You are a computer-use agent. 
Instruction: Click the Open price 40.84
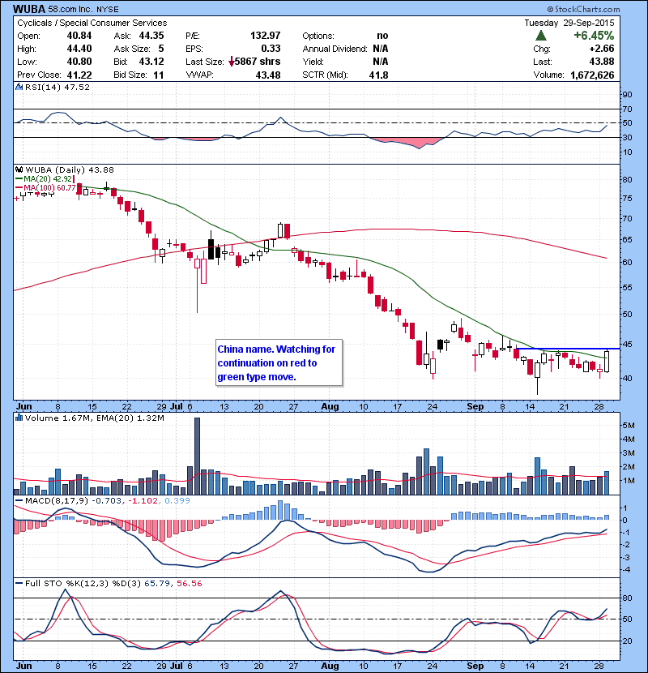tap(79, 36)
